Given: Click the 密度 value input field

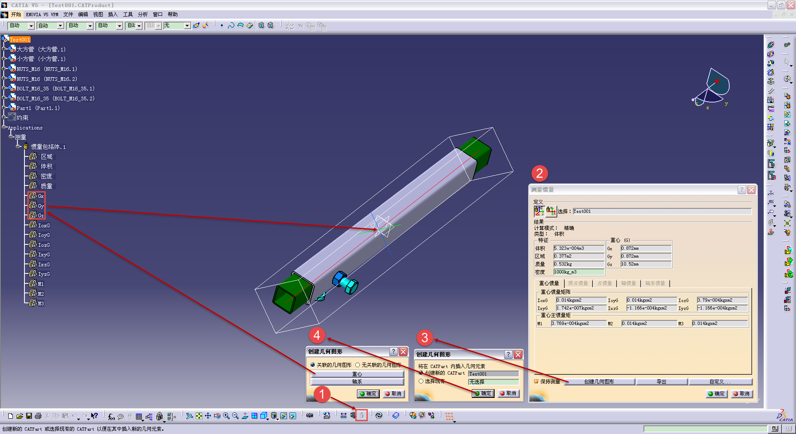Looking at the screenshot, I should pyautogui.click(x=578, y=272).
